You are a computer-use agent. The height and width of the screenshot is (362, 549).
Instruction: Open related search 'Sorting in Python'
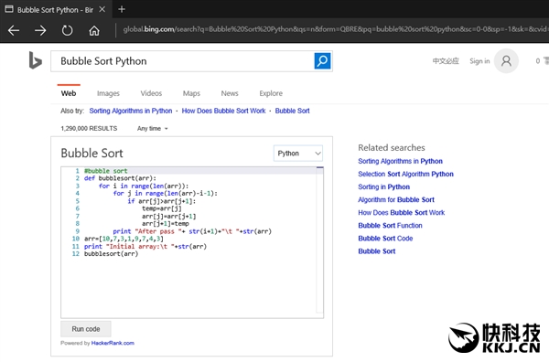pos(383,187)
